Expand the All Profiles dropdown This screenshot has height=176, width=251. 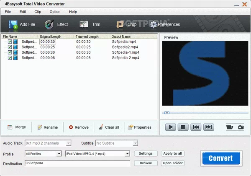coord(59,154)
